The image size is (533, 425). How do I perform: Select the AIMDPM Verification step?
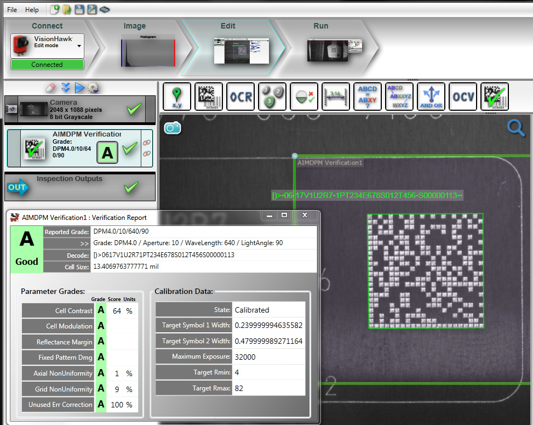coord(80,149)
